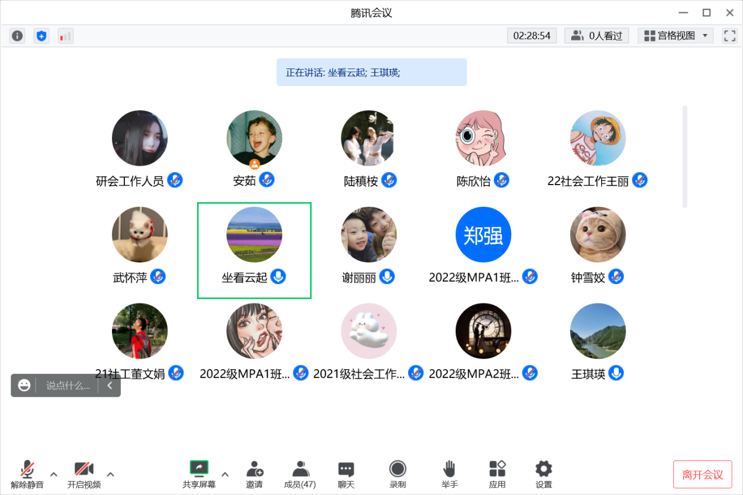Open the Invite (邀请) icon
The image size is (743, 495).
[x=255, y=474]
